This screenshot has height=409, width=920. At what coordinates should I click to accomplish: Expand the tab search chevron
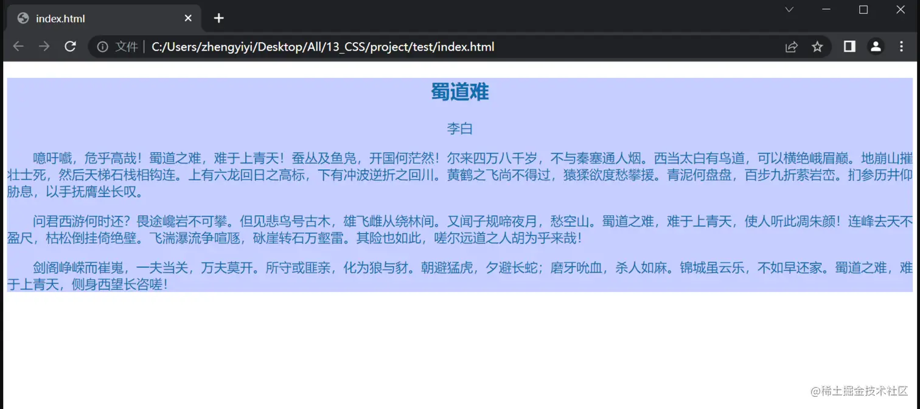(x=789, y=10)
